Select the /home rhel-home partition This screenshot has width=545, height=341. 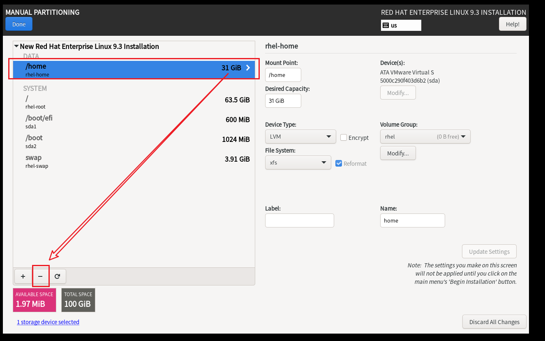click(x=134, y=70)
